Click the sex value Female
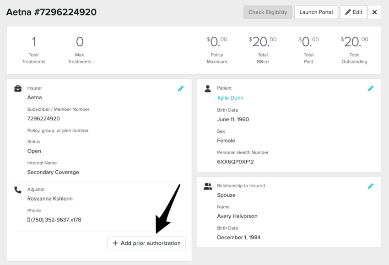389x265 pixels. [x=226, y=141]
